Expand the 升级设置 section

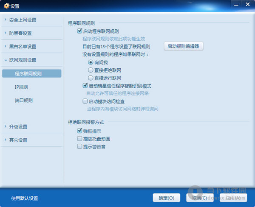[x=18, y=126]
